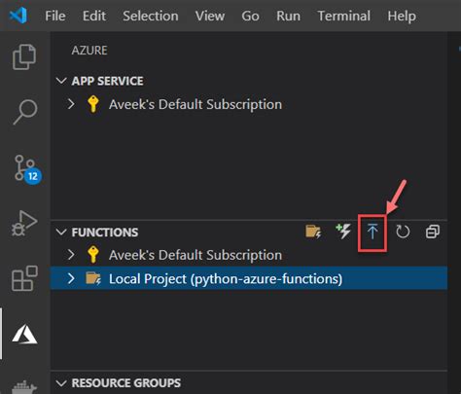Select Local Project (python-azure-functions)
461x394 pixels.
coord(249,279)
